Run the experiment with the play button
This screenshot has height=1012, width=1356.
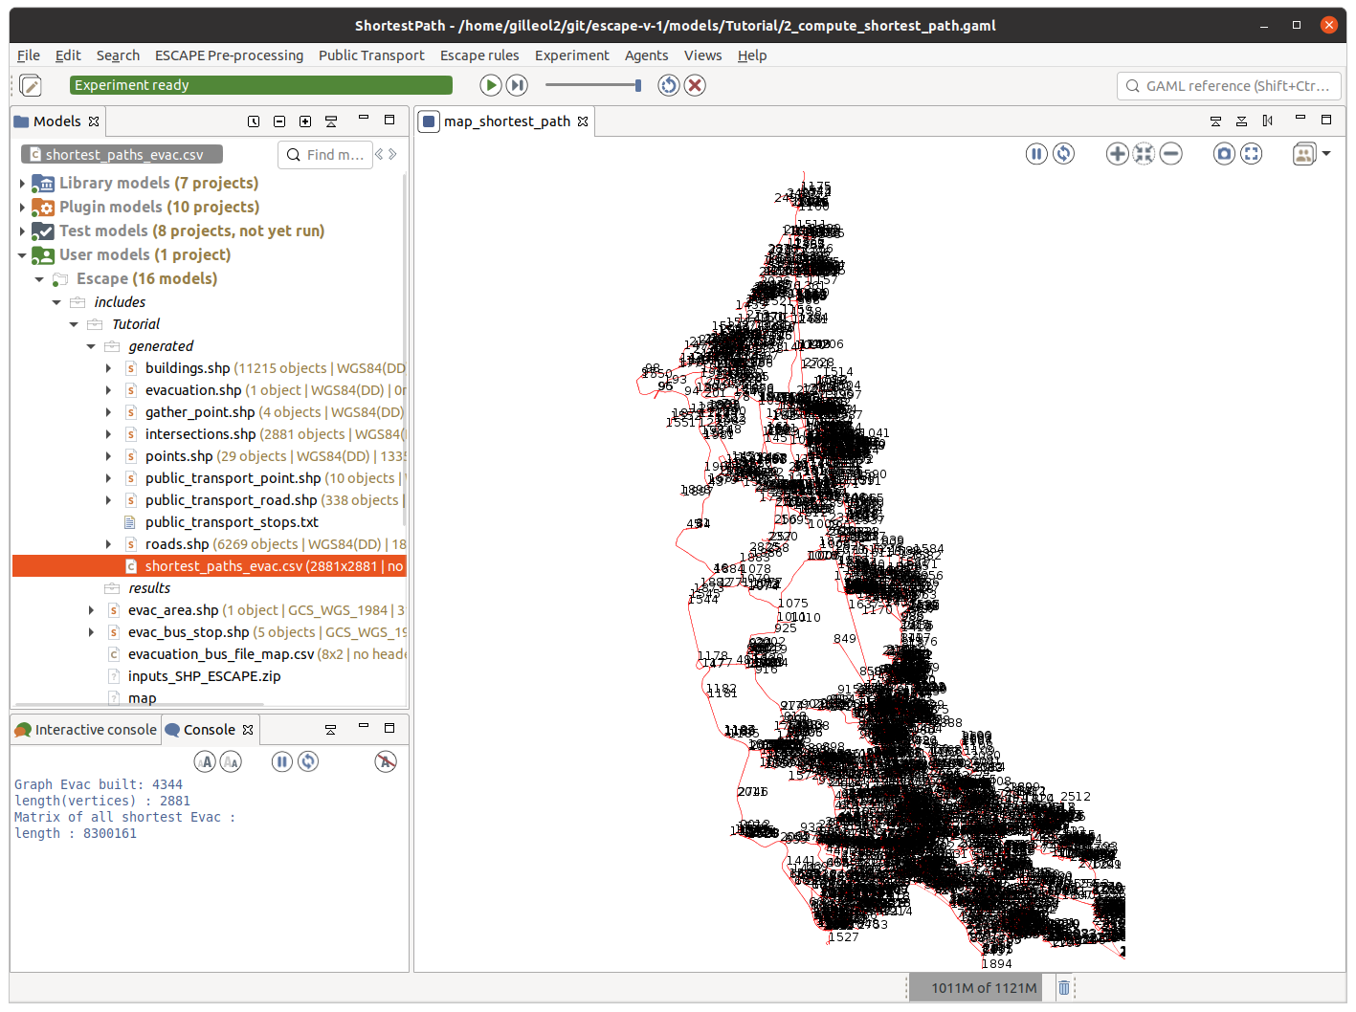[x=490, y=85]
